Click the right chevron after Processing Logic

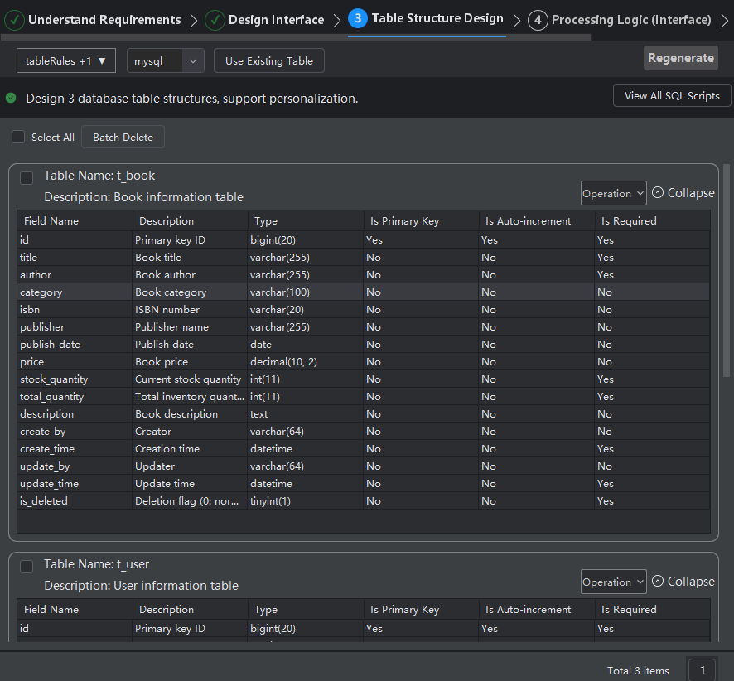click(x=726, y=20)
